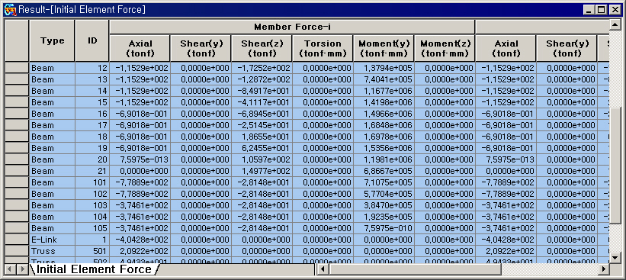Click the Axial value cell of Beam 16

coord(140,114)
